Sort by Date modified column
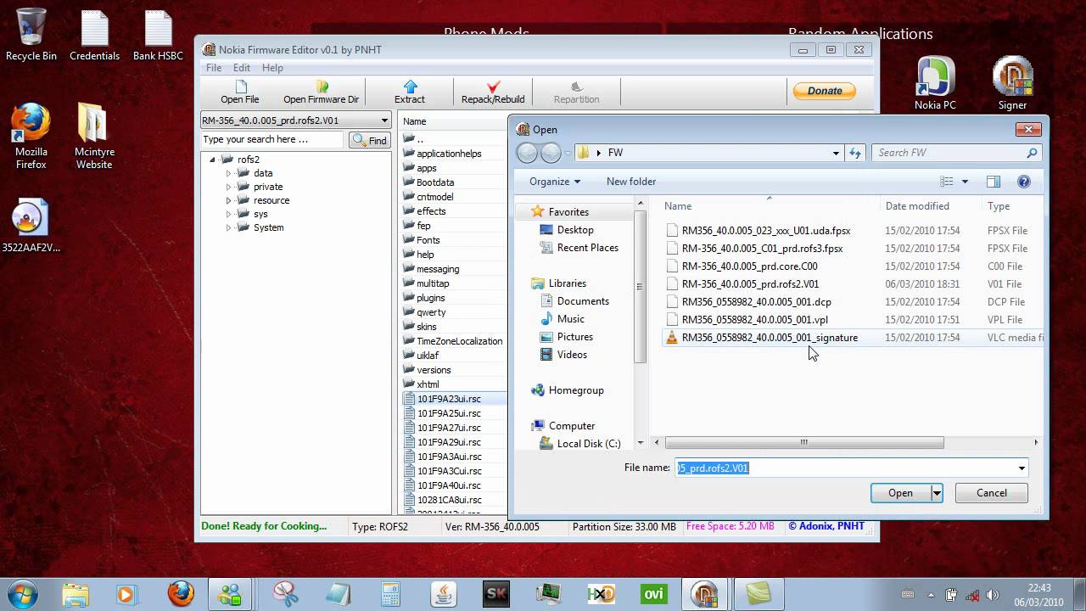Image resolution: width=1086 pixels, height=611 pixels. [917, 206]
